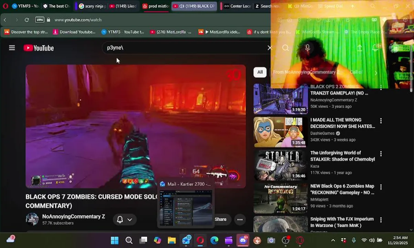
Task: Open NoAnnoyingCommentary Z channel name under video
Action: 74,216
